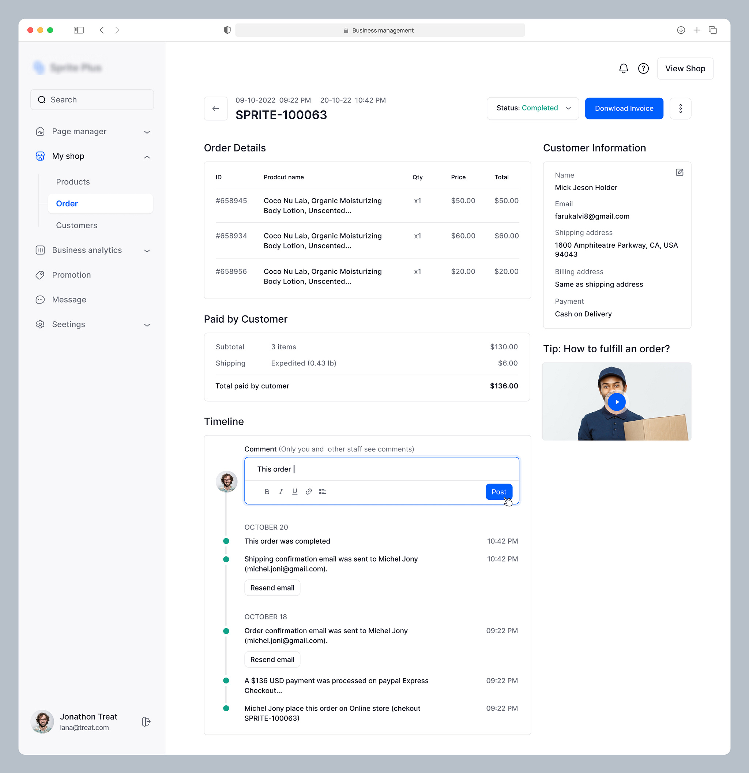Open the three-dot more options menu

pos(680,108)
